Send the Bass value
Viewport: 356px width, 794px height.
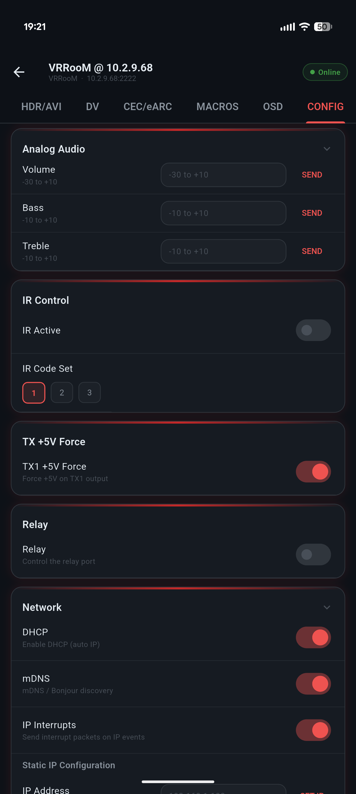click(x=312, y=213)
